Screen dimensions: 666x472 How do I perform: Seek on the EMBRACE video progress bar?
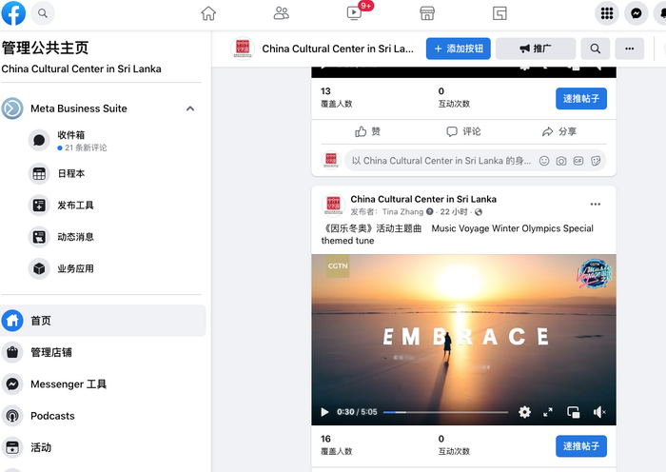pos(445,412)
